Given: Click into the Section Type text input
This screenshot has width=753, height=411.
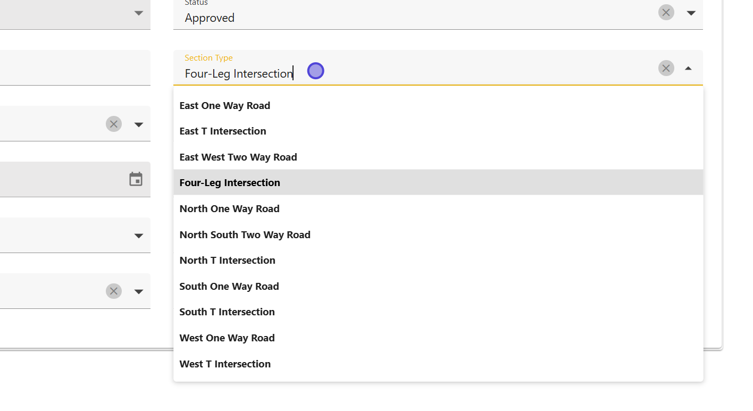Looking at the screenshot, I should 415,73.
